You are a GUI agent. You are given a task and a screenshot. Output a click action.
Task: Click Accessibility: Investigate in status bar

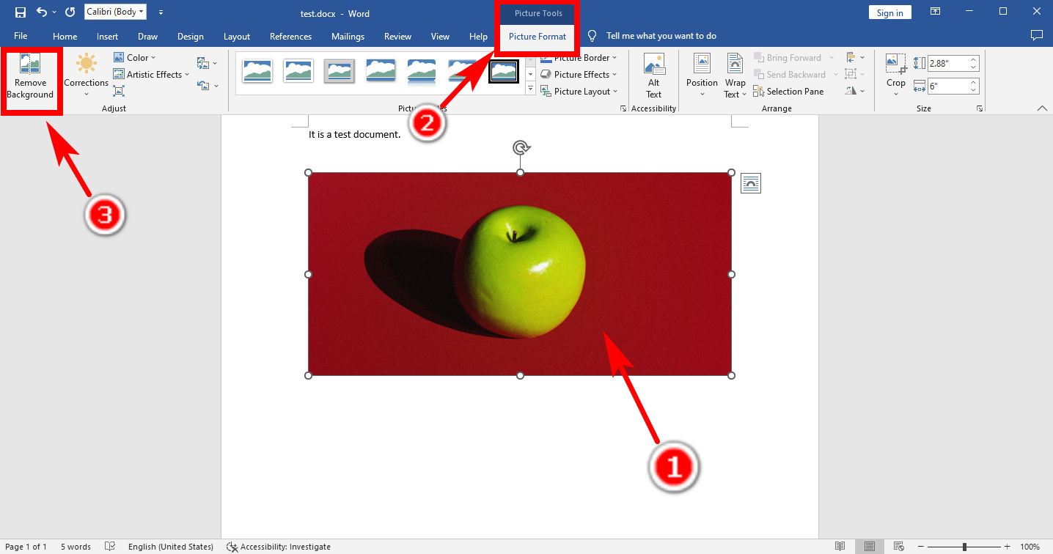[279, 547]
